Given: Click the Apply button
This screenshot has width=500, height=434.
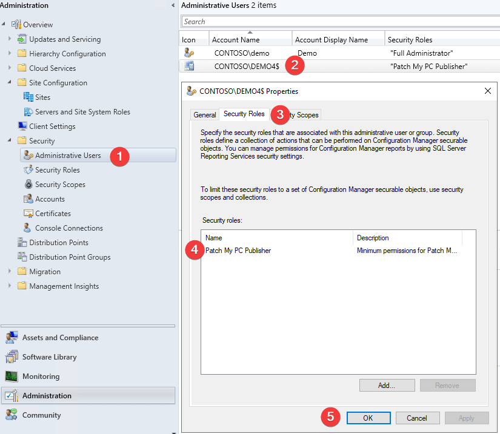Looking at the screenshot, I should click(x=467, y=418).
